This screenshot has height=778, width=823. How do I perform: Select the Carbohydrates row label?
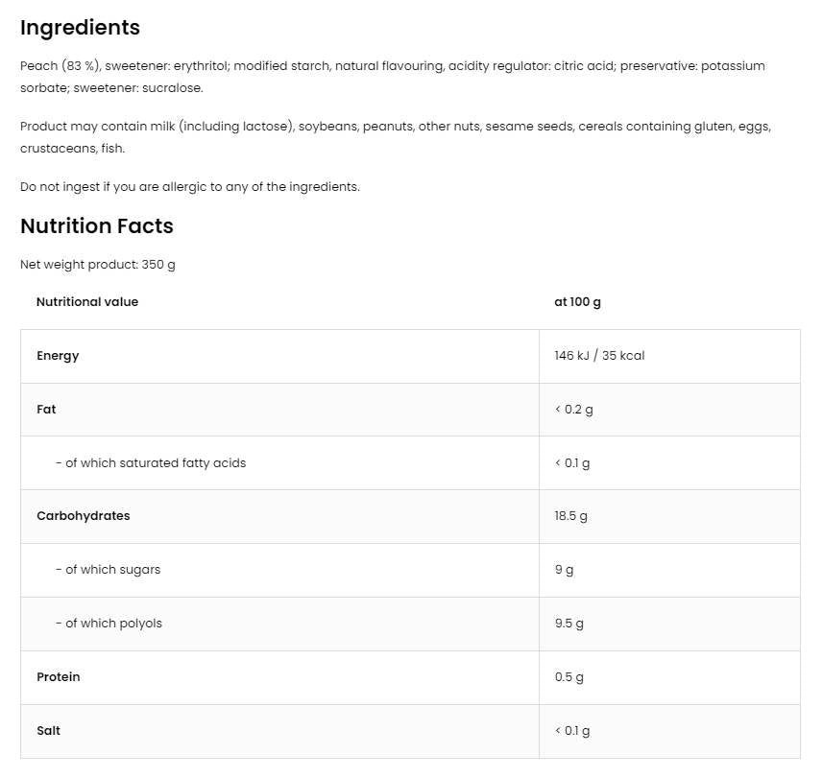[x=83, y=516]
